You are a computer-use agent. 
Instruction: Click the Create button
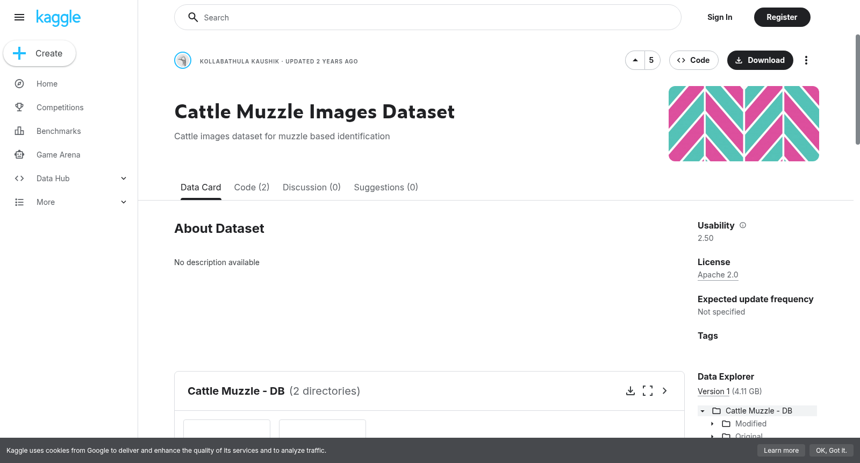coord(39,53)
